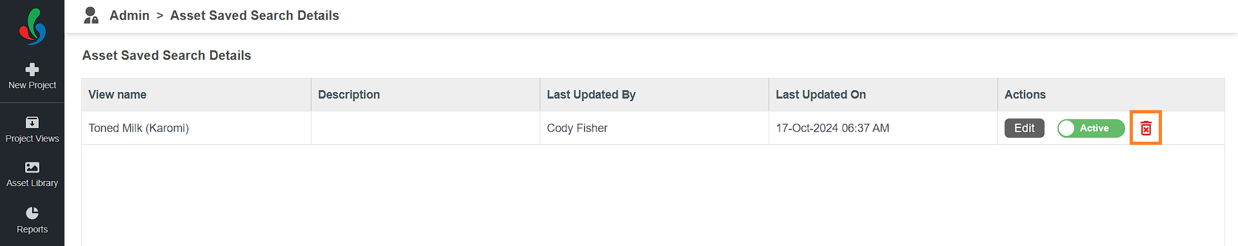Click the 17-Oct-2024 06:37 AM date cell
The height and width of the screenshot is (246, 1238).
(x=832, y=128)
